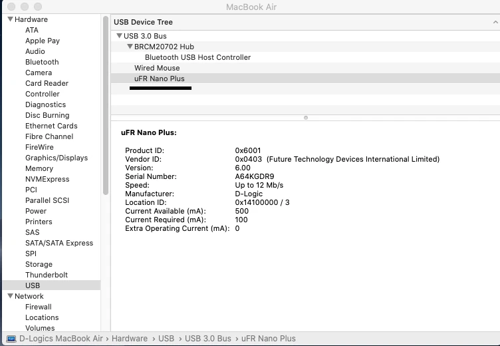Viewport: 500px width, 346px height.
Task: Select Camera in the sidebar
Action: 39,73
